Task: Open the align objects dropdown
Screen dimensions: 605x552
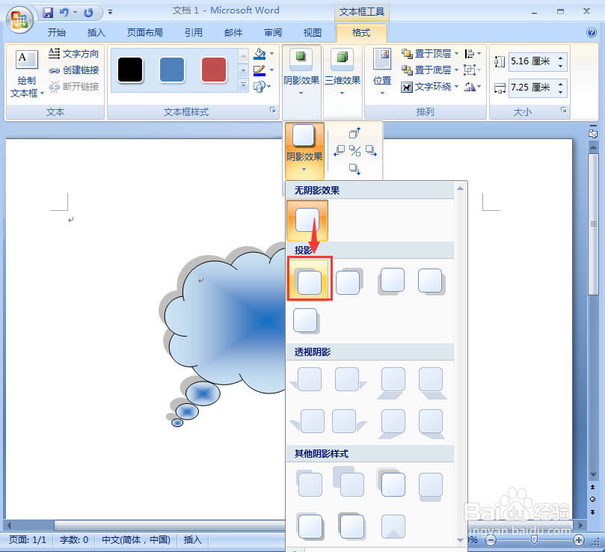Action: pyautogui.click(x=473, y=54)
